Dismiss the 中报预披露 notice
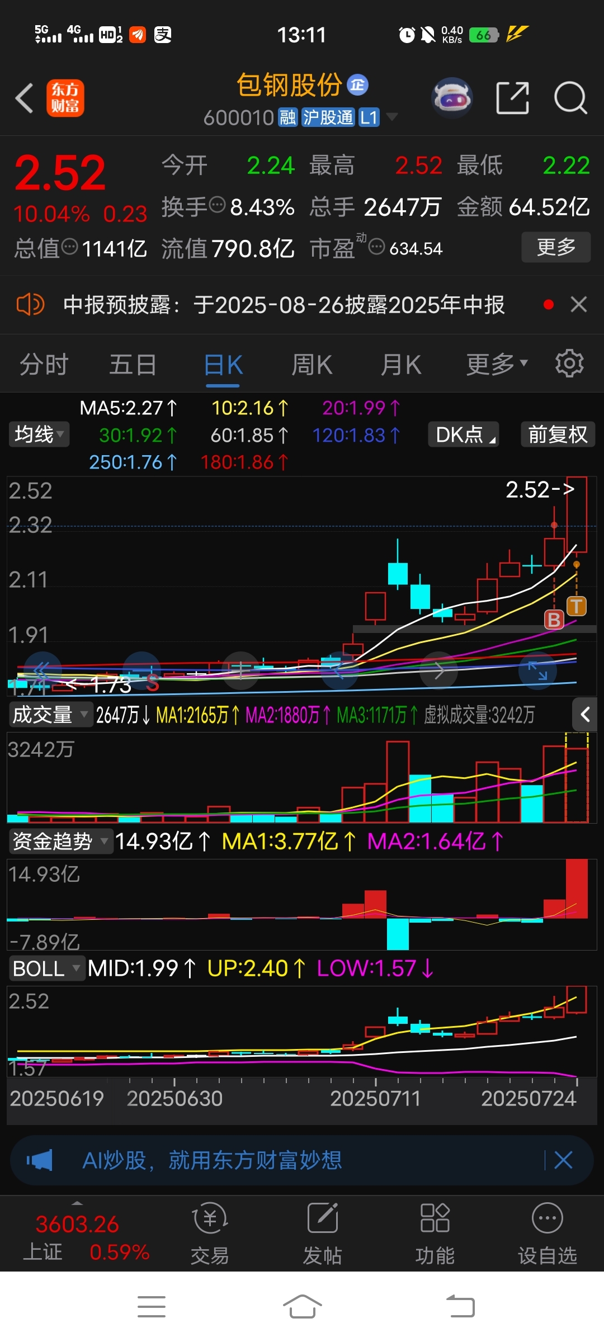Screen dimensions: 604x1342 click(x=579, y=305)
